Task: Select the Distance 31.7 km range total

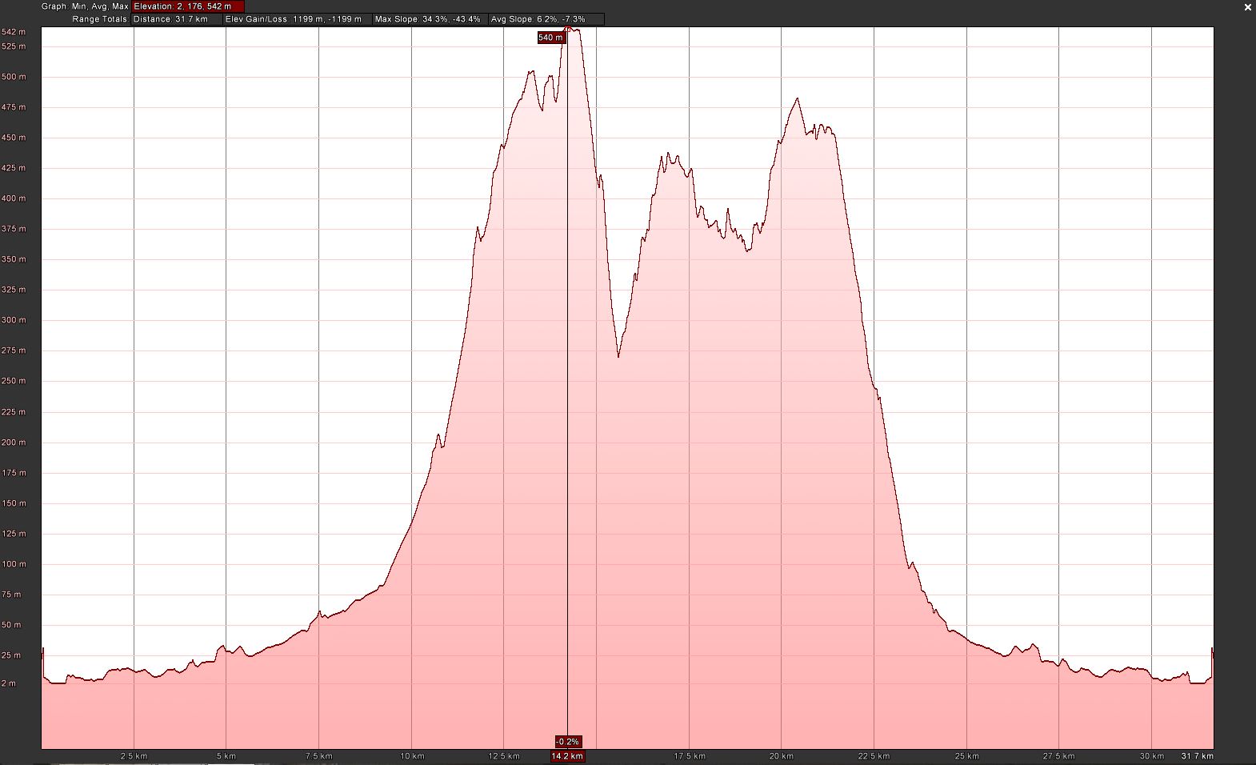Action: click(176, 19)
